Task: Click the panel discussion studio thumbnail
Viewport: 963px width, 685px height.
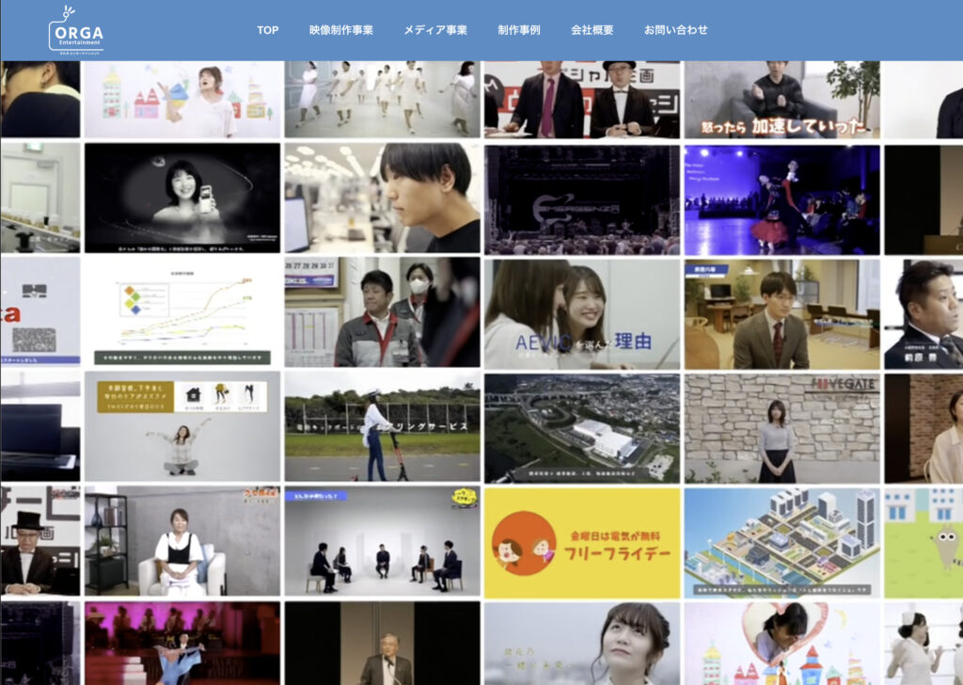Action: tap(382, 543)
